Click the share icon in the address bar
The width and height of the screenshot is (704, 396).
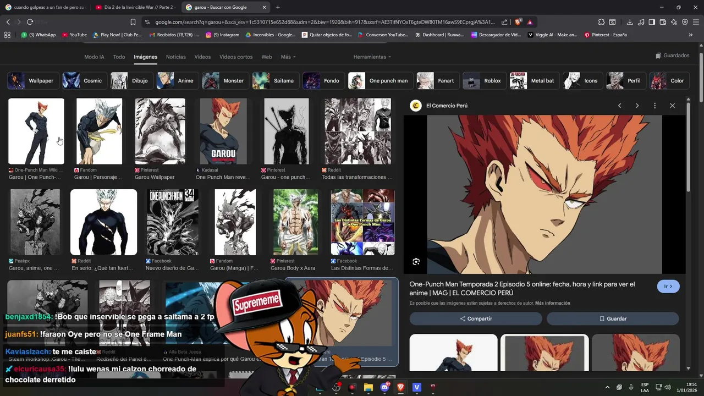[505, 22]
